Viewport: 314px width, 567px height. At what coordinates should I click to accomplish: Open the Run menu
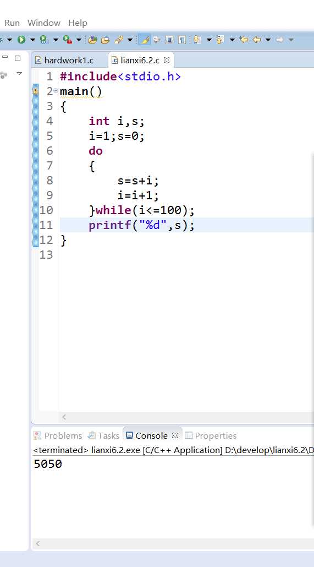pyautogui.click(x=12, y=23)
